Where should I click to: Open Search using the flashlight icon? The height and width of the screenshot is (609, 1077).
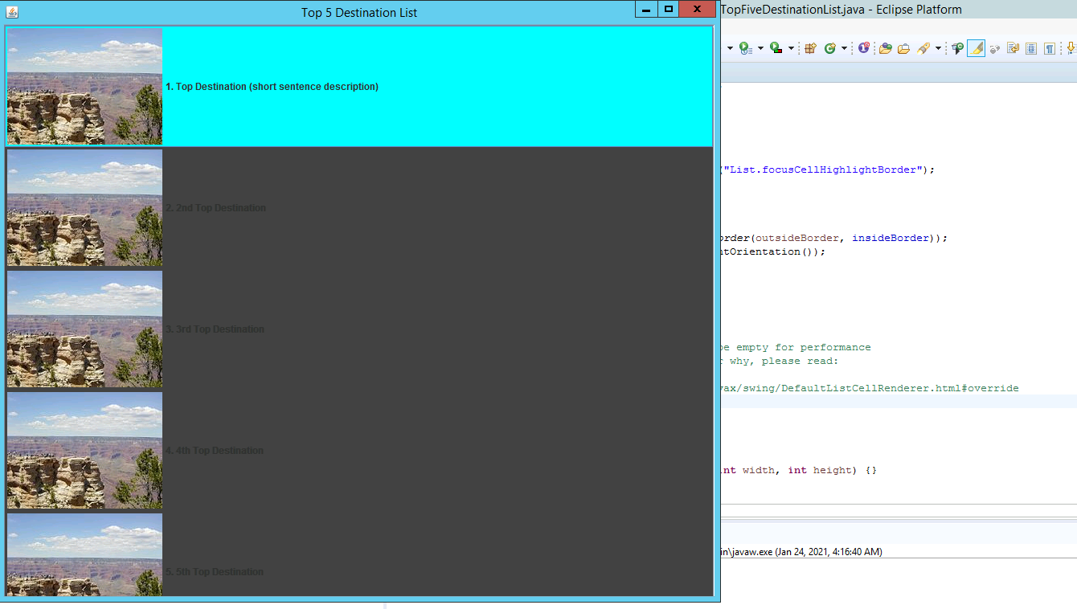coord(923,48)
